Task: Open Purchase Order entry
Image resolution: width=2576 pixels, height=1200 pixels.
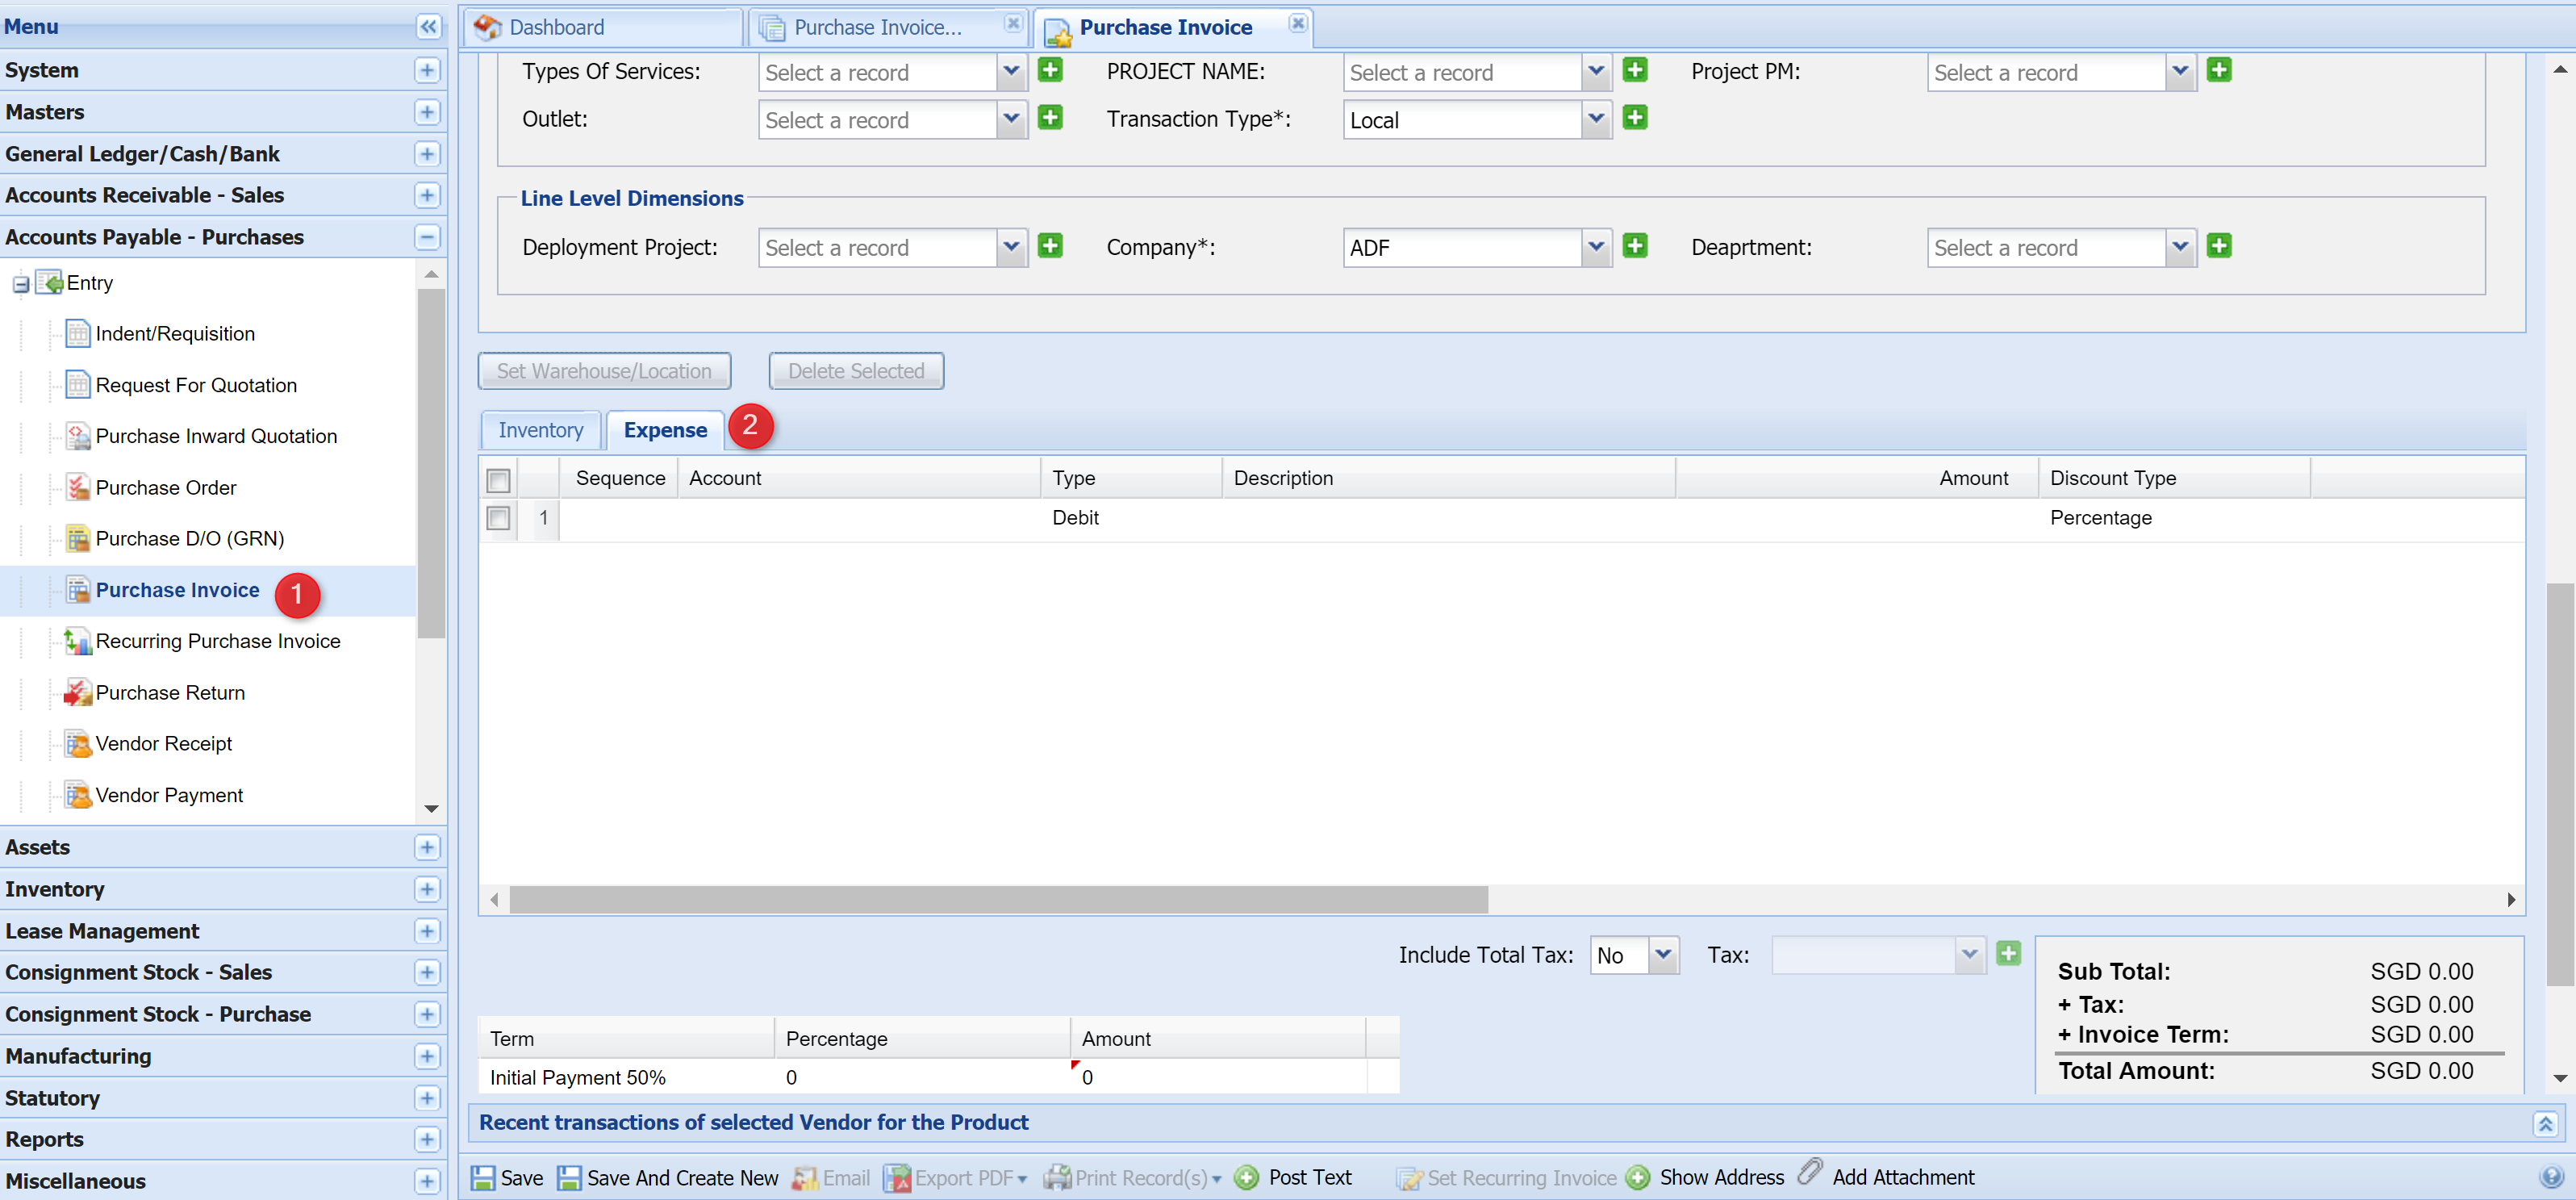Action: click(x=166, y=488)
